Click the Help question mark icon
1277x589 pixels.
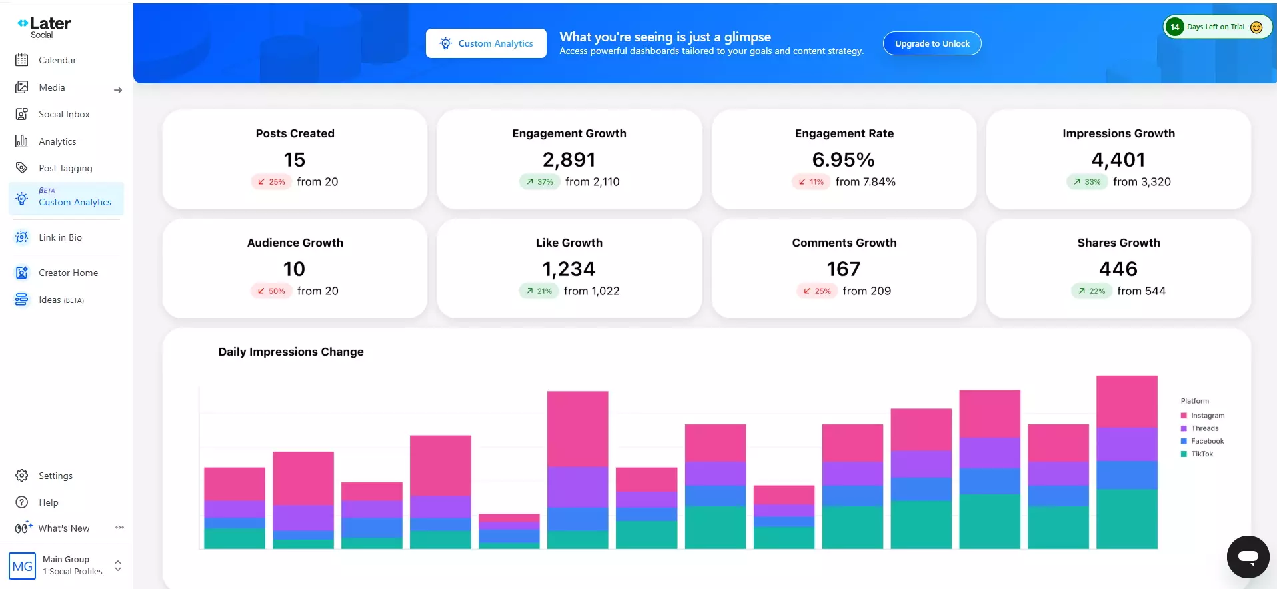(x=22, y=502)
